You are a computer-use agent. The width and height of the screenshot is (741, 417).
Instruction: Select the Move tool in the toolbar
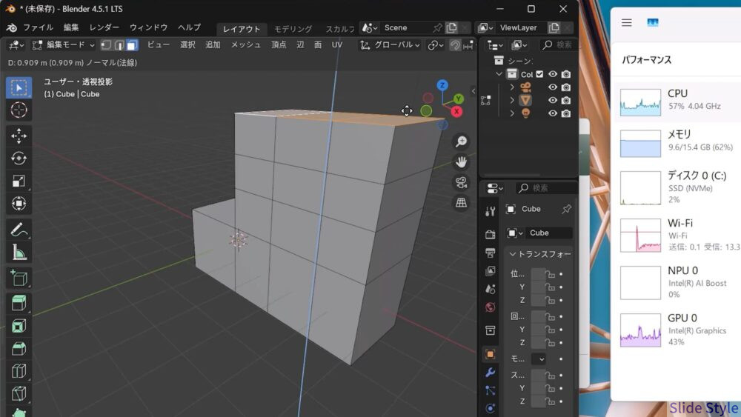(x=19, y=136)
